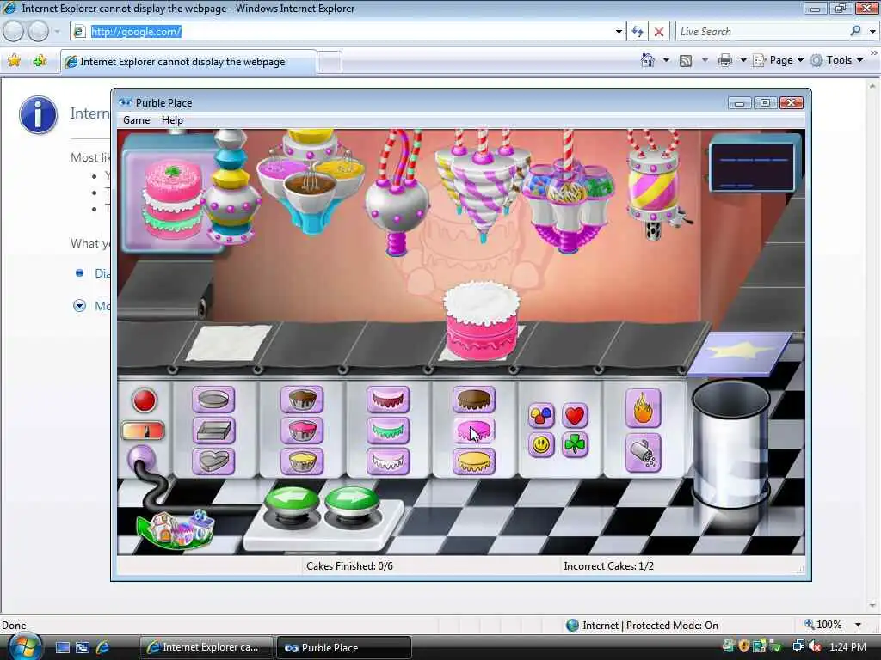Select the 'Internet Explorer cannot display' tab
Screen dimensions: 881x660
[x=188, y=62]
